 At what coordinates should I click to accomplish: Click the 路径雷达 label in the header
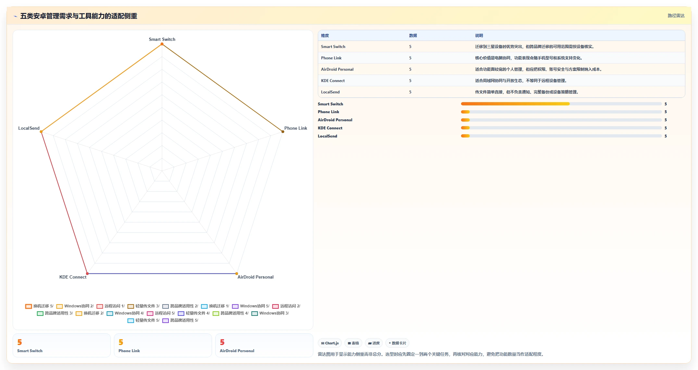click(676, 16)
